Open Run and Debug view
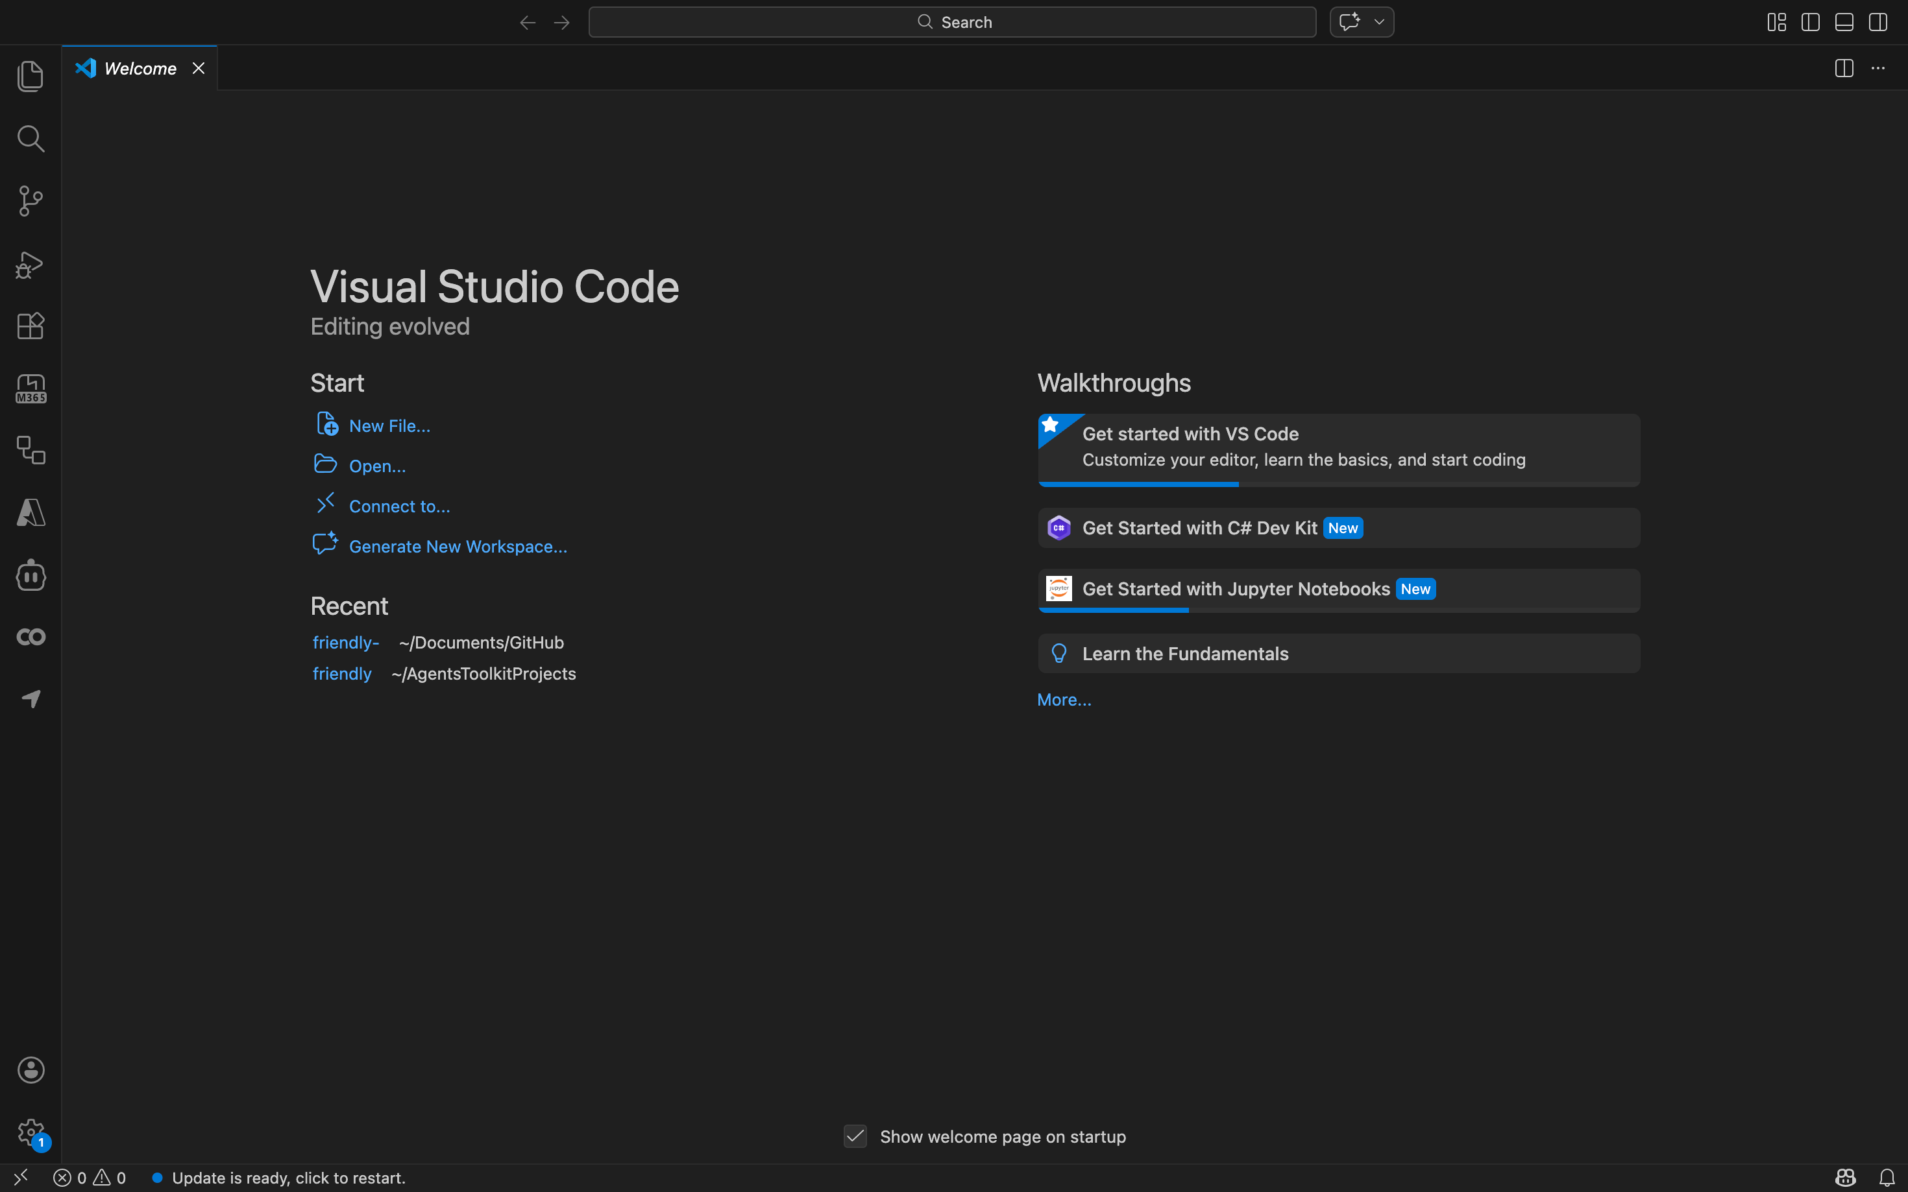The image size is (1908, 1192). pyautogui.click(x=30, y=264)
